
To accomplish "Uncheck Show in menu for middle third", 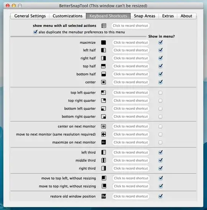I will [161, 160].
